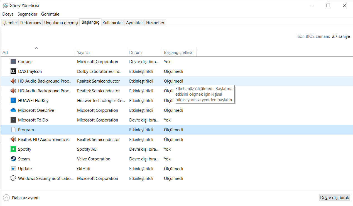This screenshot has width=353, height=206.
Task: Click the HUAWEI HotKey icon
Action: pyautogui.click(x=13, y=101)
